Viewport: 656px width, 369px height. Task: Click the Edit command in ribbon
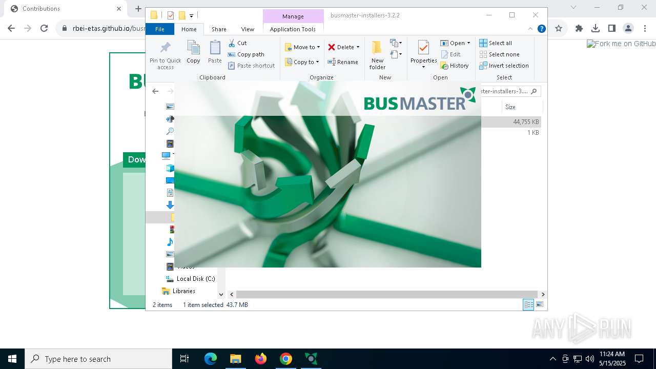450,54
